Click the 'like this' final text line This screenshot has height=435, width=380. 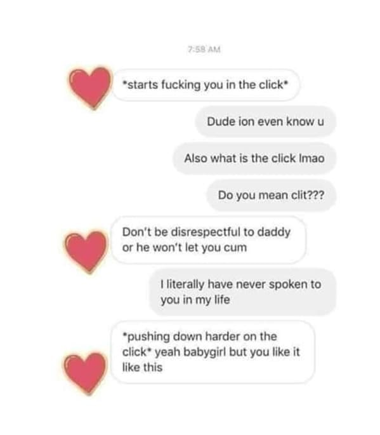tap(142, 367)
